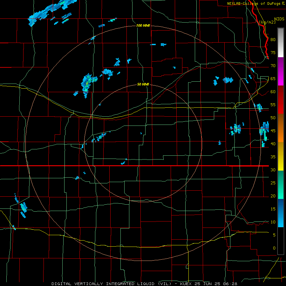Click the 45 value on the VIL scale
The image size is (286, 286).
(x=273, y=131)
